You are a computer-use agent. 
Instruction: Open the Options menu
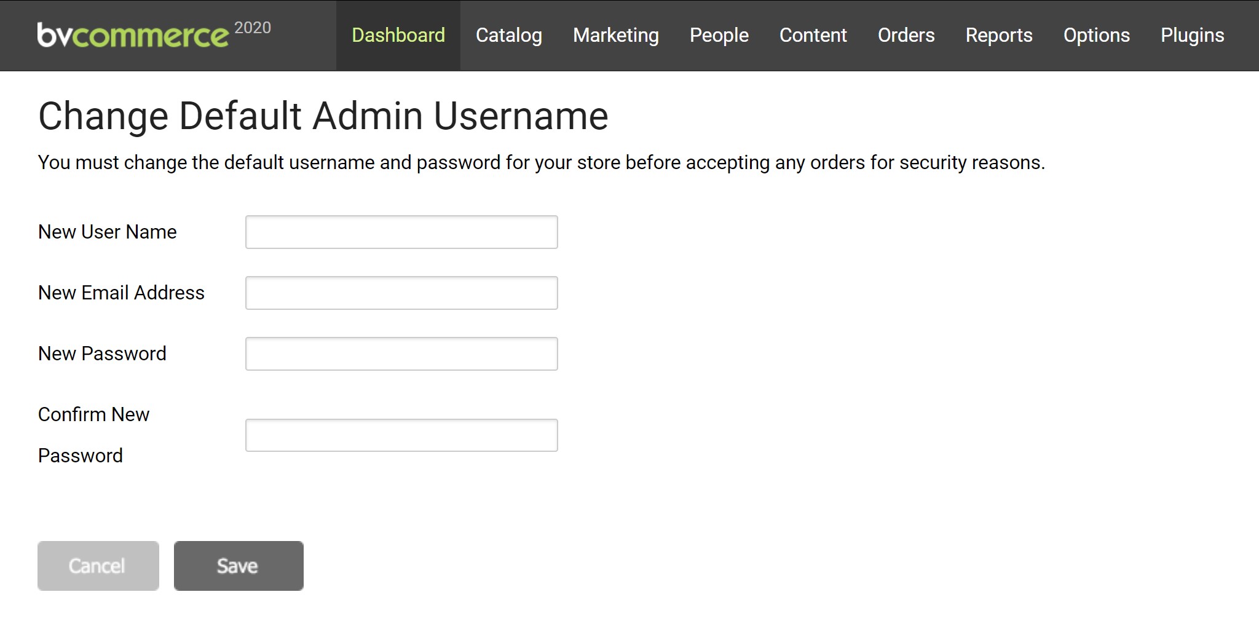point(1097,35)
